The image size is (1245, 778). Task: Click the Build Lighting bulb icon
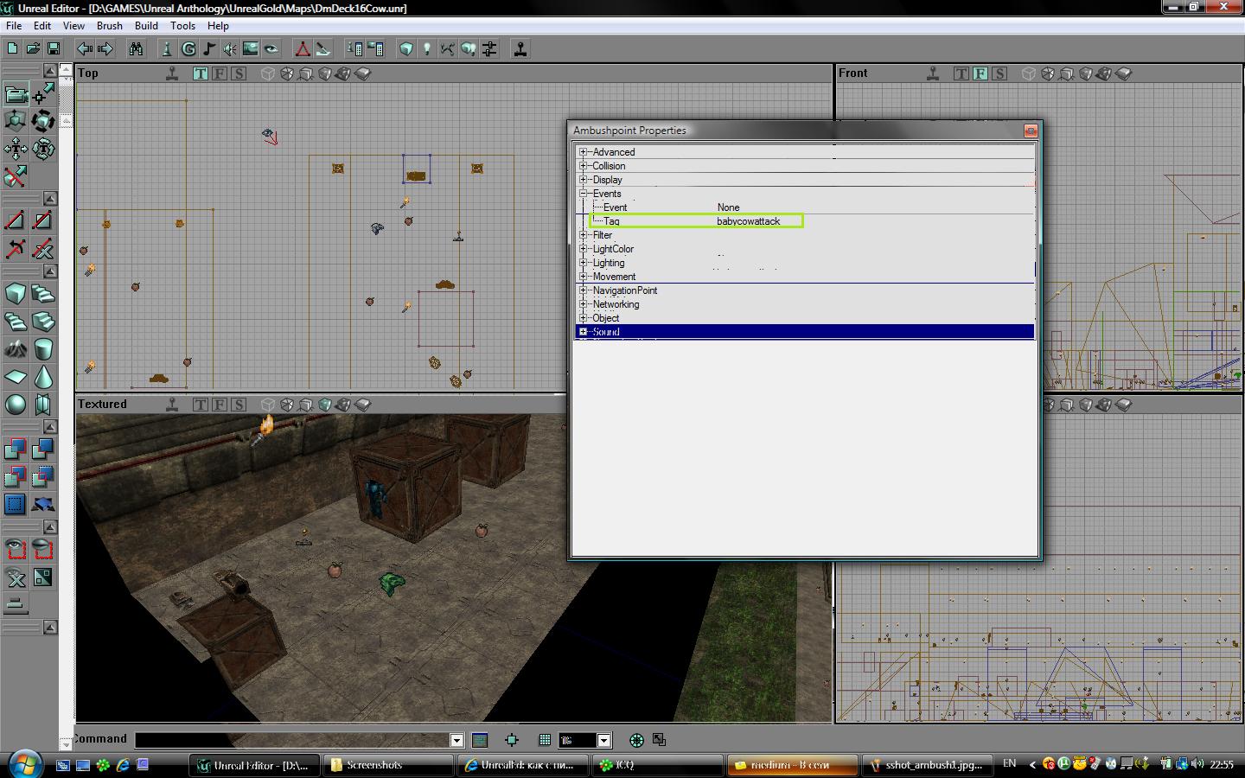(426, 49)
